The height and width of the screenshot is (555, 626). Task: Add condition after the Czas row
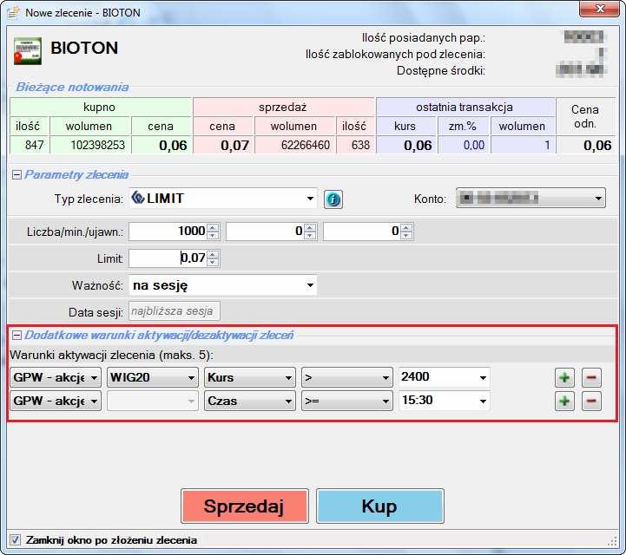(564, 401)
